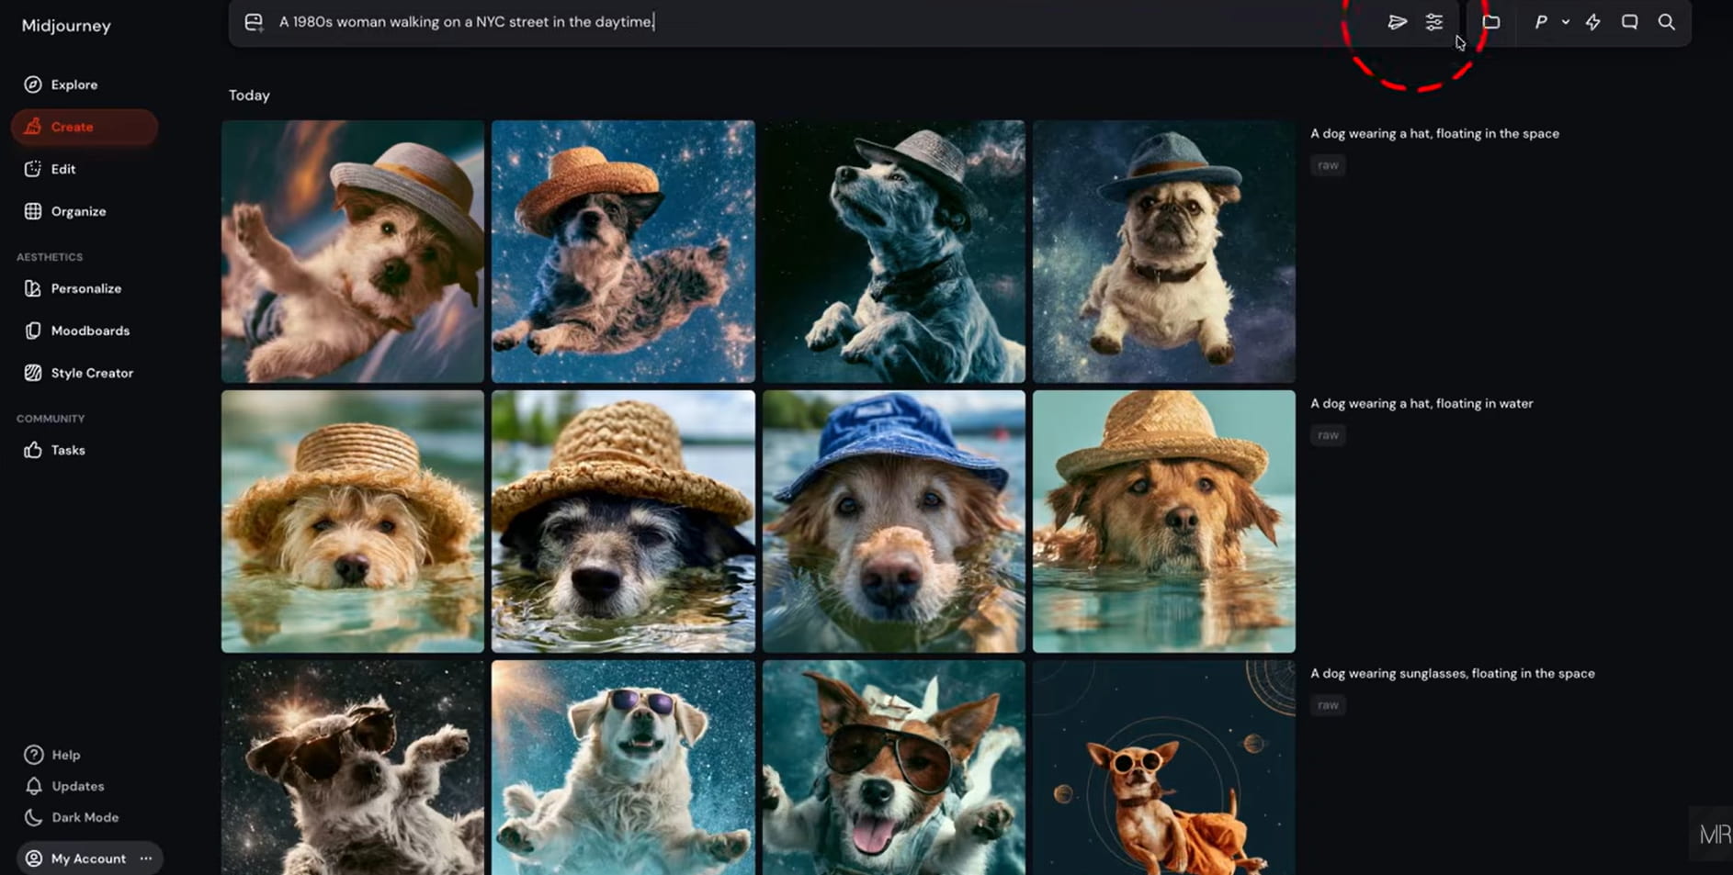Open the prompt settings sliders icon
This screenshot has width=1733, height=875.
click(1434, 22)
